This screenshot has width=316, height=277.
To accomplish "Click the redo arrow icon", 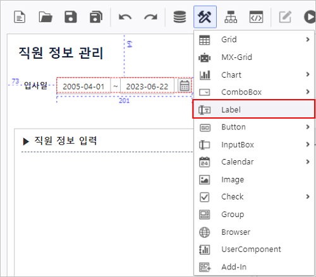I will click(150, 17).
